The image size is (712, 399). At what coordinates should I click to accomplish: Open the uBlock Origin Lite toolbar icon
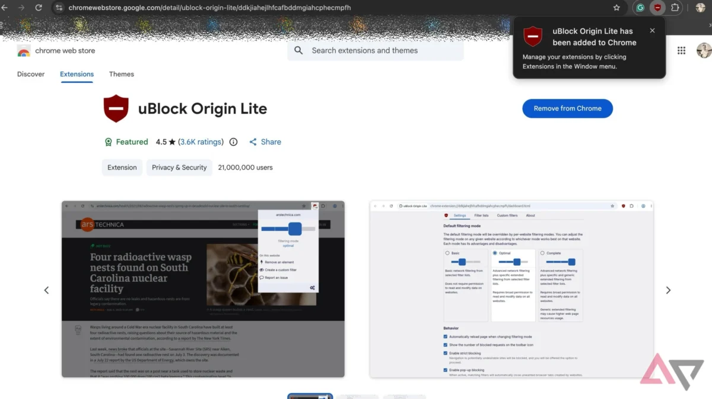click(x=657, y=8)
